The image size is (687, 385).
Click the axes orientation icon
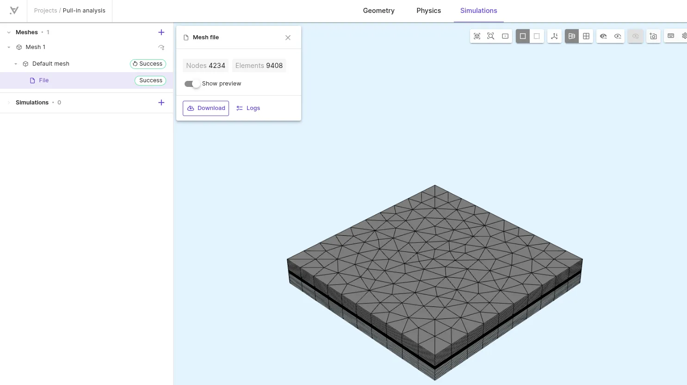tap(554, 36)
